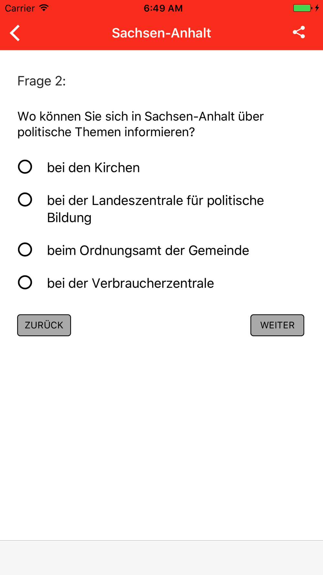323x575 pixels.
Task: Select the radio button for bei den Kirchen
Action: coord(25,167)
